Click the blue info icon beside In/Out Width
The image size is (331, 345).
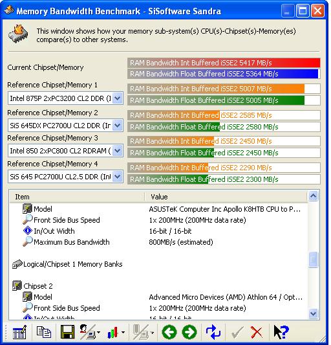pyautogui.click(x=28, y=230)
